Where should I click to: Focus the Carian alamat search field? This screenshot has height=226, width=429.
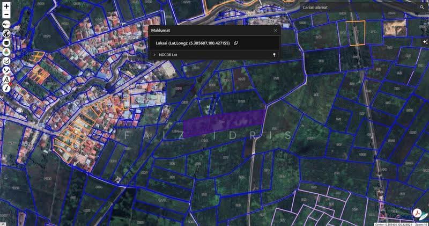tap(358, 8)
